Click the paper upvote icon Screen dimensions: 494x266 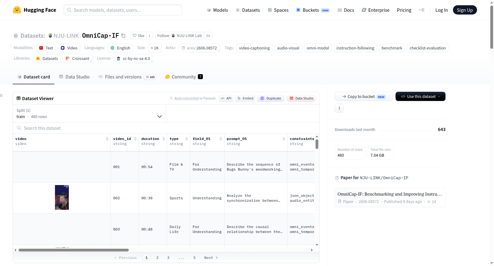(x=429, y=201)
